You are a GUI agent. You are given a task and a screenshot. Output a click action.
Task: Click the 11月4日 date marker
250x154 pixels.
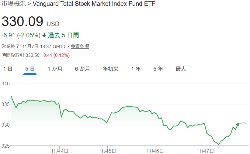click(60, 151)
